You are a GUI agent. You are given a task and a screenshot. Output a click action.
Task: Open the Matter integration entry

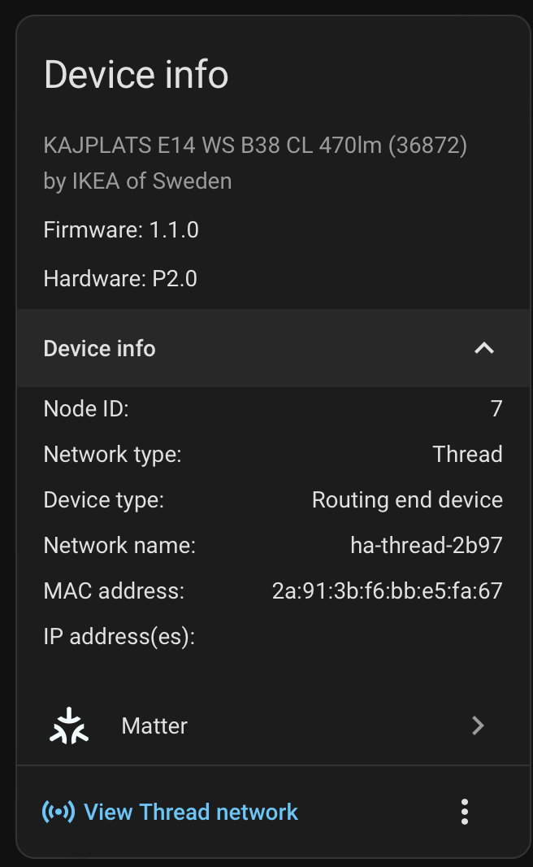(x=154, y=725)
